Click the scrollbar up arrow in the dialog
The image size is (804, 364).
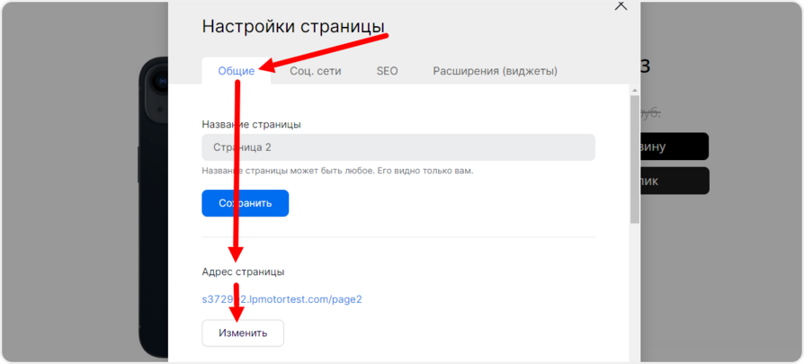click(x=634, y=89)
